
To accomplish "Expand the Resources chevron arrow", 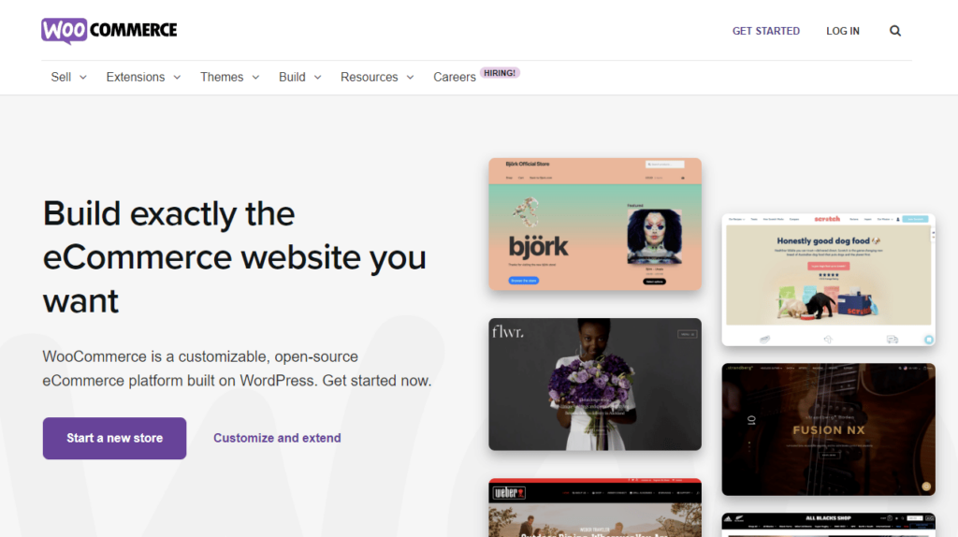I will pos(411,78).
